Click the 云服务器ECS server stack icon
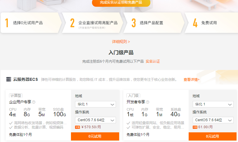Image resolution: width=238 pixels, height=142 pixels. pos(9,79)
